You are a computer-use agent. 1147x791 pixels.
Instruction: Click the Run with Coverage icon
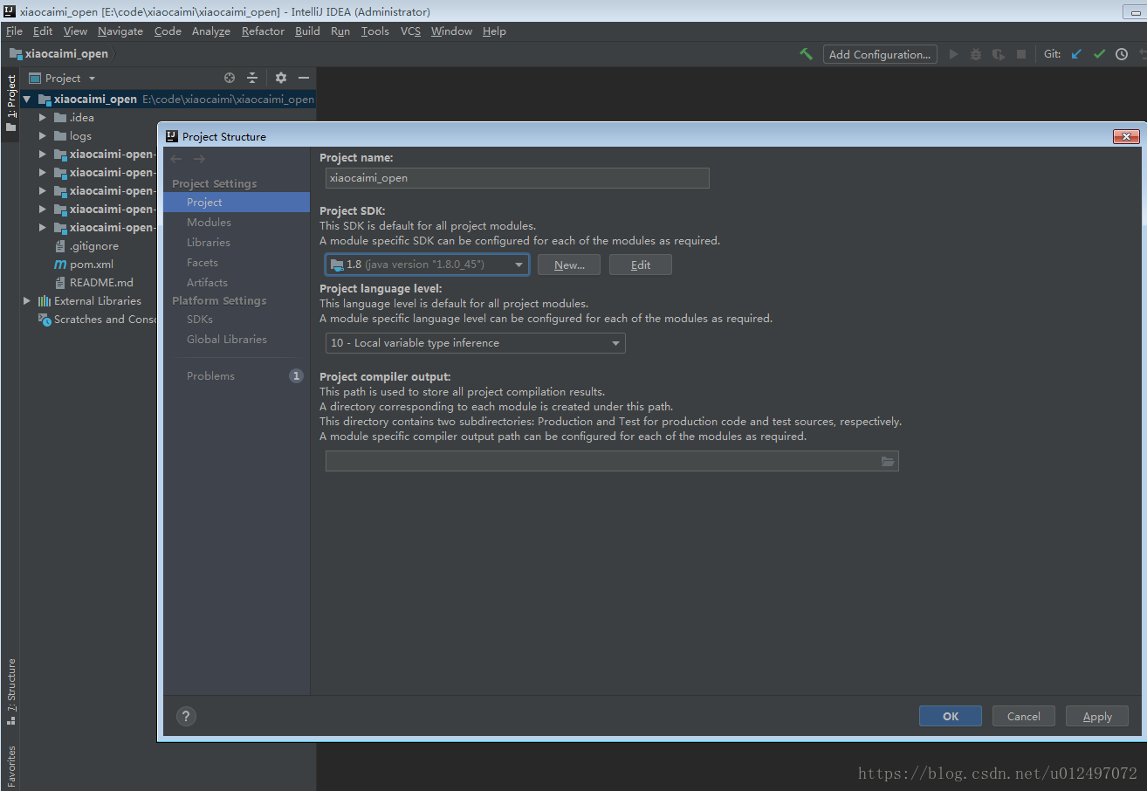point(999,54)
